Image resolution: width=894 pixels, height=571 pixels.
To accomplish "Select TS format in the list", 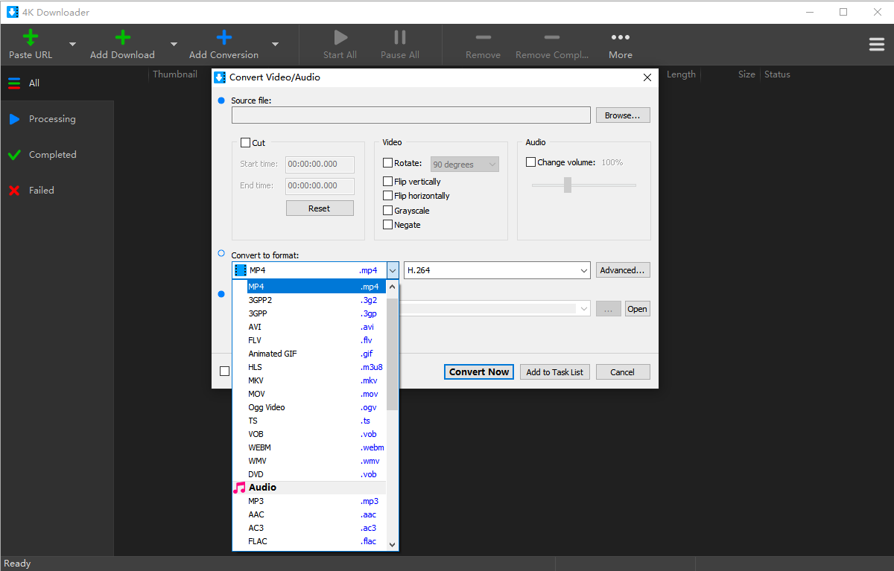I will [x=309, y=421].
